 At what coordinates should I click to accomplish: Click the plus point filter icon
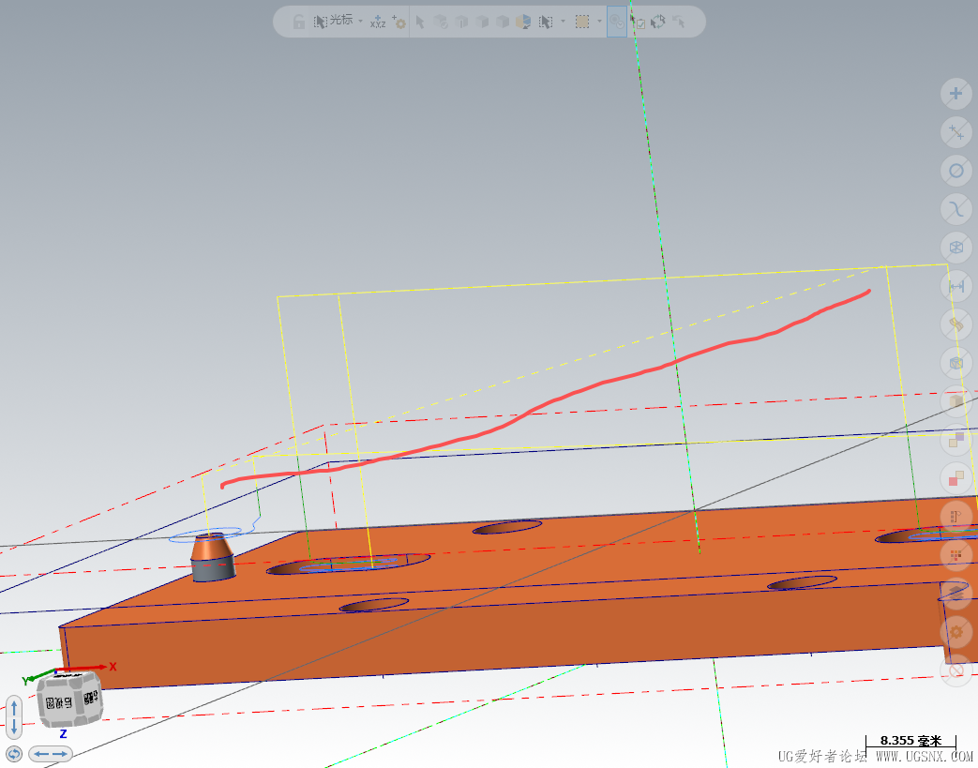click(x=955, y=93)
